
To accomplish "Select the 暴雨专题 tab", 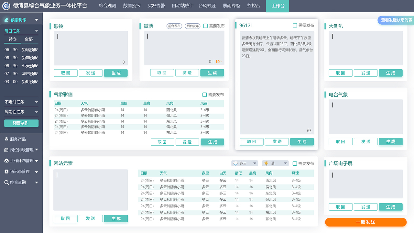I will pyautogui.click(x=232, y=6).
